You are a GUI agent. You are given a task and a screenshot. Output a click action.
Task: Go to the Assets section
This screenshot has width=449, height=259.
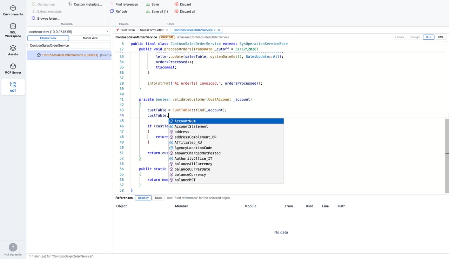click(x=13, y=51)
